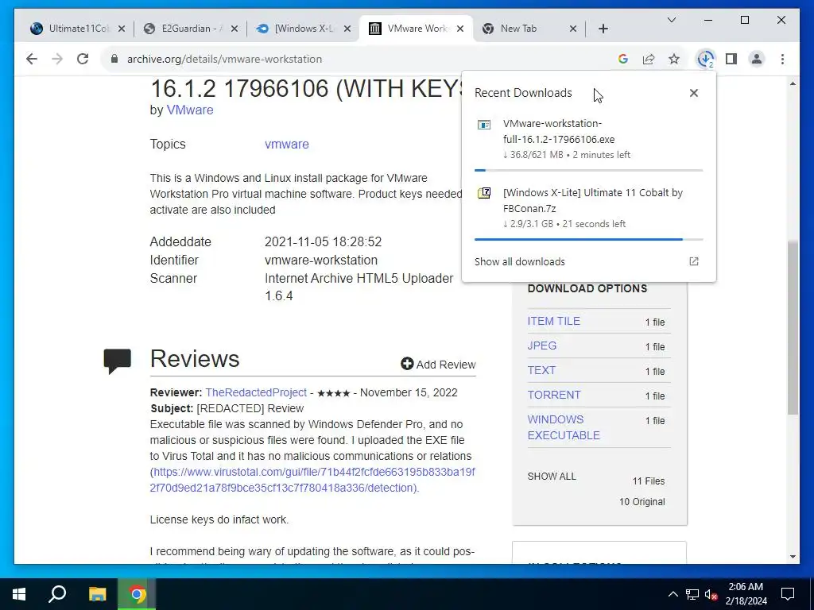Open the ITEM TILE download option
Viewport: 814px width, 610px height.
click(x=553, y=321)
